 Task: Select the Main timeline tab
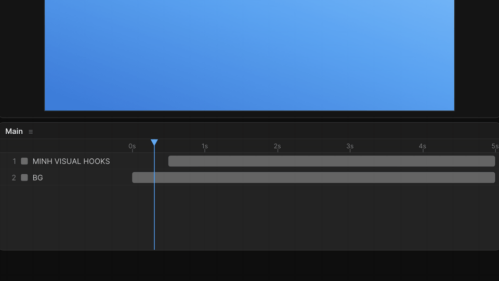14,131
